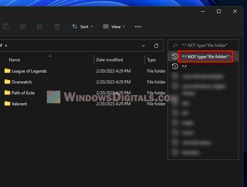Click into the search box field
This screenshot has width=247, height=187.
[203, 45]
